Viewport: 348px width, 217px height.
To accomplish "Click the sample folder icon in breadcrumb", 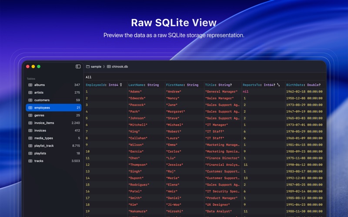I will [x=88, y=67].
